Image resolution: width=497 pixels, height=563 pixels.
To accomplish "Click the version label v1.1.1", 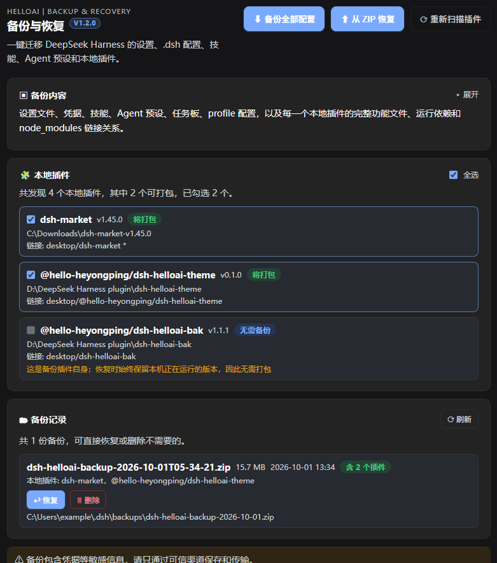I will pyautogui.click(x=218, y=331).
